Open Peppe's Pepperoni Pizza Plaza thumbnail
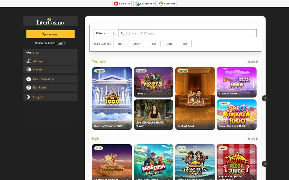Screen dimensions: 289x180 236,162
